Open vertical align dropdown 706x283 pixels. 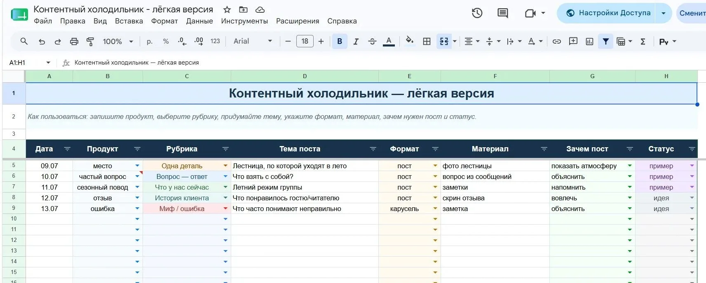click(493, 41)
